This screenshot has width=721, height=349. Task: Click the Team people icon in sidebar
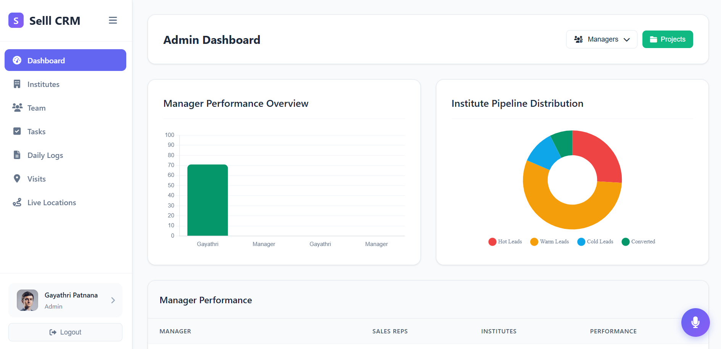coord(17,108)
